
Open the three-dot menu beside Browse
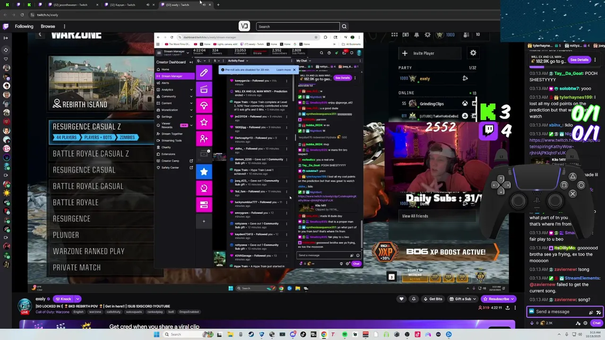(64, 26)
